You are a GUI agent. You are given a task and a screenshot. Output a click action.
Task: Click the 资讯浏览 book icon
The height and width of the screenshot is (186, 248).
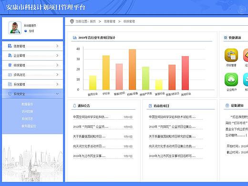click(10, 75)
